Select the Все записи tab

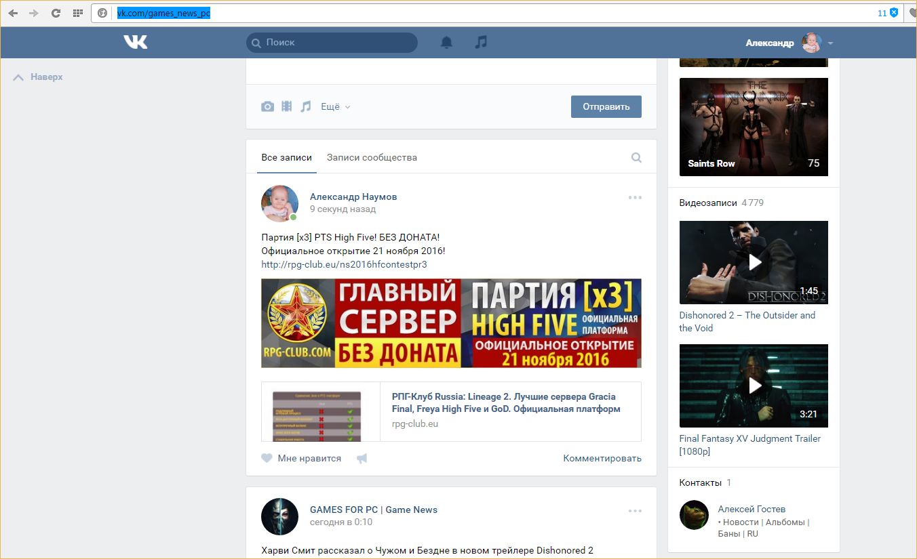coord(286,157)
